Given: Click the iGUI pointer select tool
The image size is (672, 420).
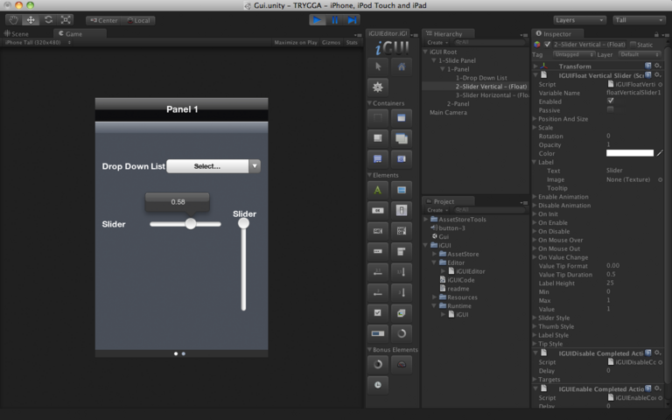Looking at the screenshot, I should 378,66.
